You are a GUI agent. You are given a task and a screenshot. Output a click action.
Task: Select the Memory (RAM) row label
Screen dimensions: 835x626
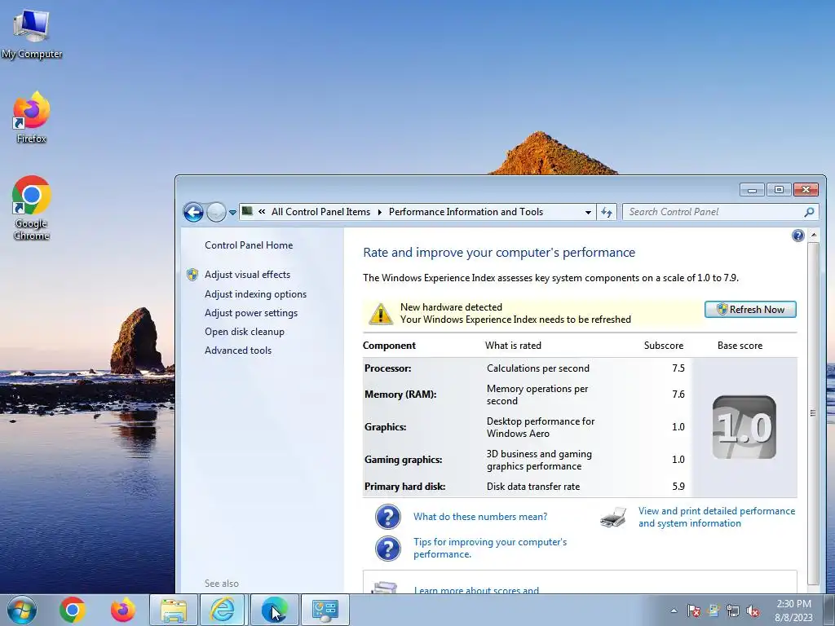(400, 395)
